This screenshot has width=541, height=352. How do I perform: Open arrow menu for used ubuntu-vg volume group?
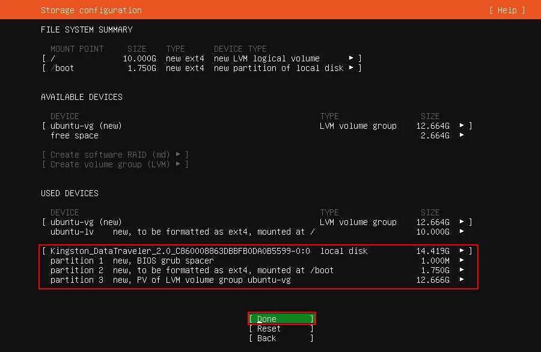[x=462, y=222]
